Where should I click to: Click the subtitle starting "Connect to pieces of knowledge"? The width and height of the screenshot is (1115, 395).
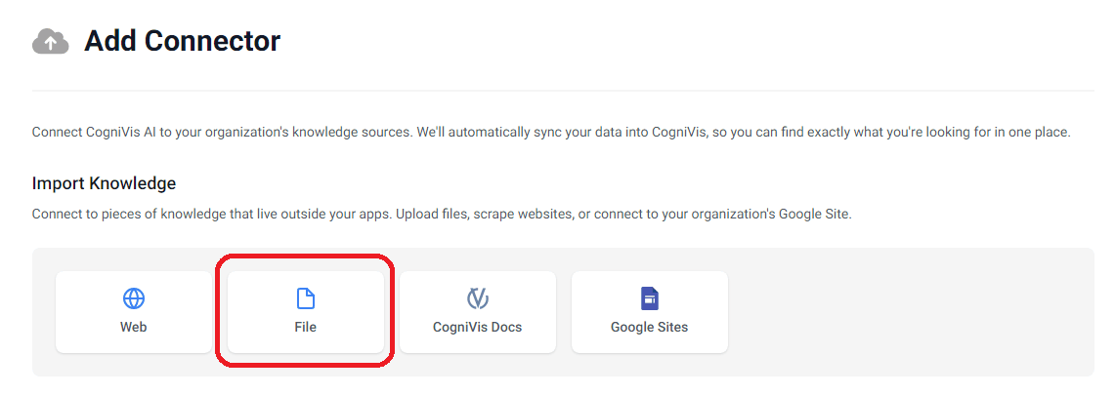(442, 214)
